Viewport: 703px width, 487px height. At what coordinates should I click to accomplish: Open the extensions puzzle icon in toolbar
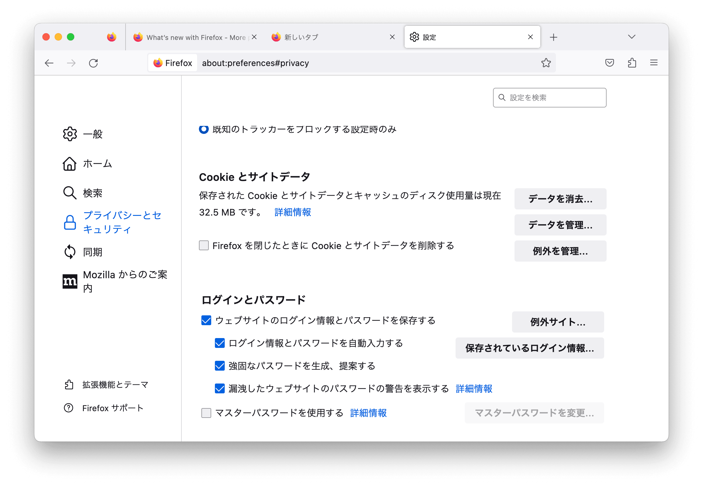click(x=632, y=63)
